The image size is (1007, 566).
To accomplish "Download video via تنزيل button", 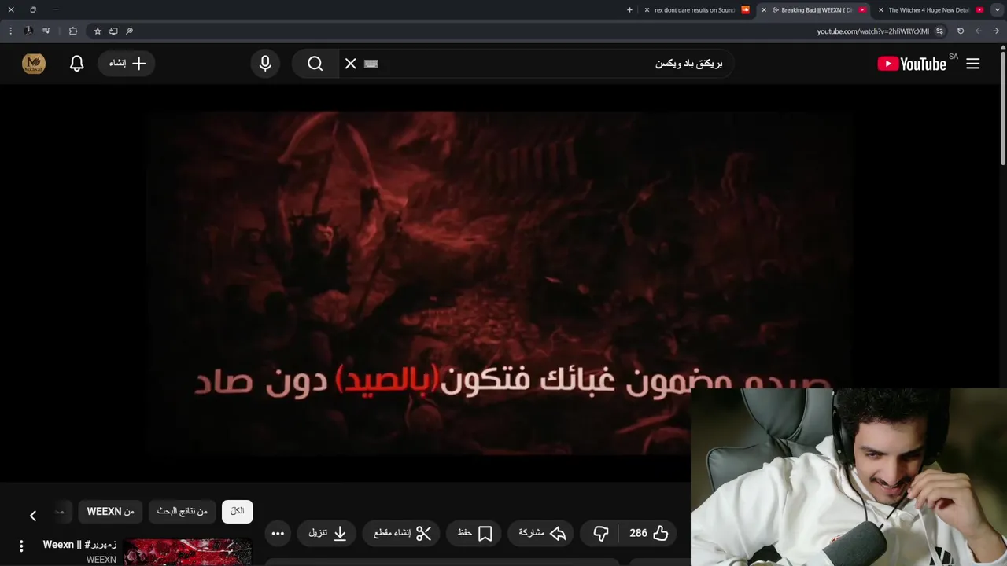I will [x=327, y=533].
